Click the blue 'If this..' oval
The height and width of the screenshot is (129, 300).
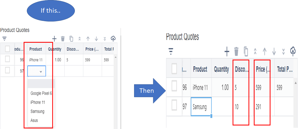(x=51, y=11)
